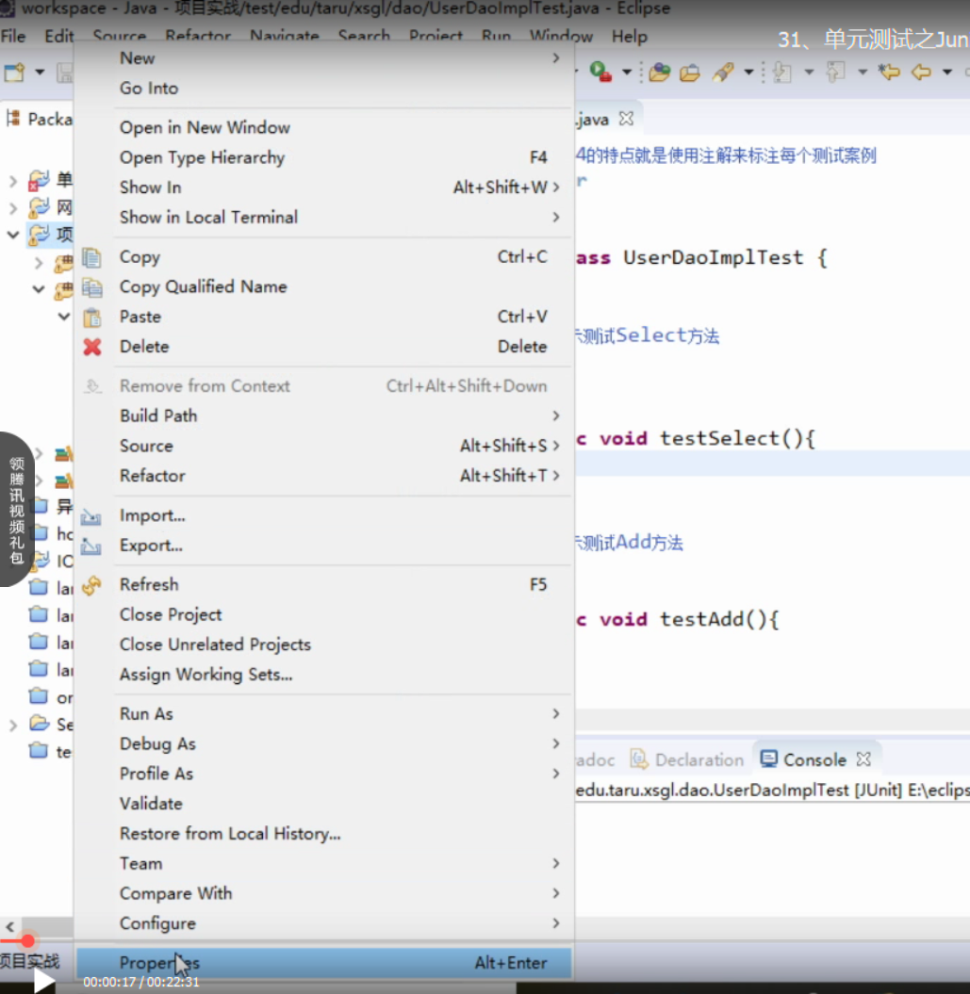Choose Export... from context menu
Image resolution: width=970 pixels, height=994 pixels.
point(323,546)
